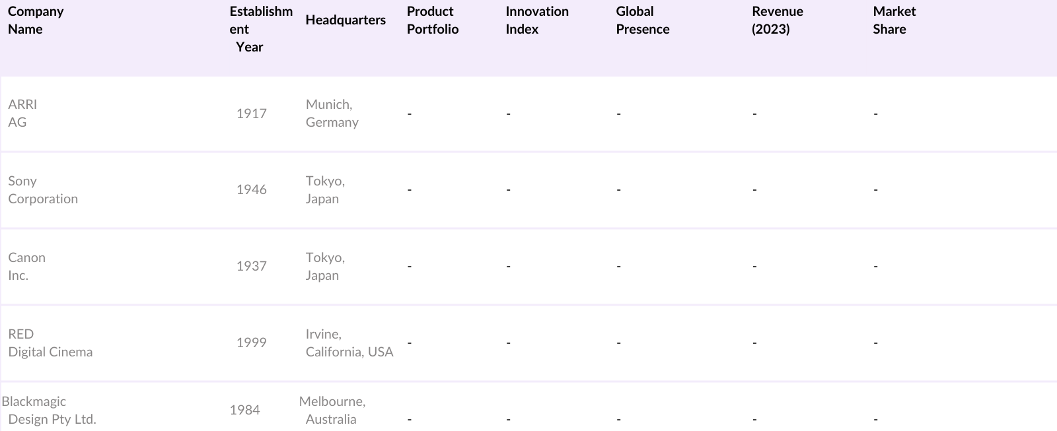Click the Company Name column header
The height and width of the screenshot is (431, 1057).
[x=36, y=20]
